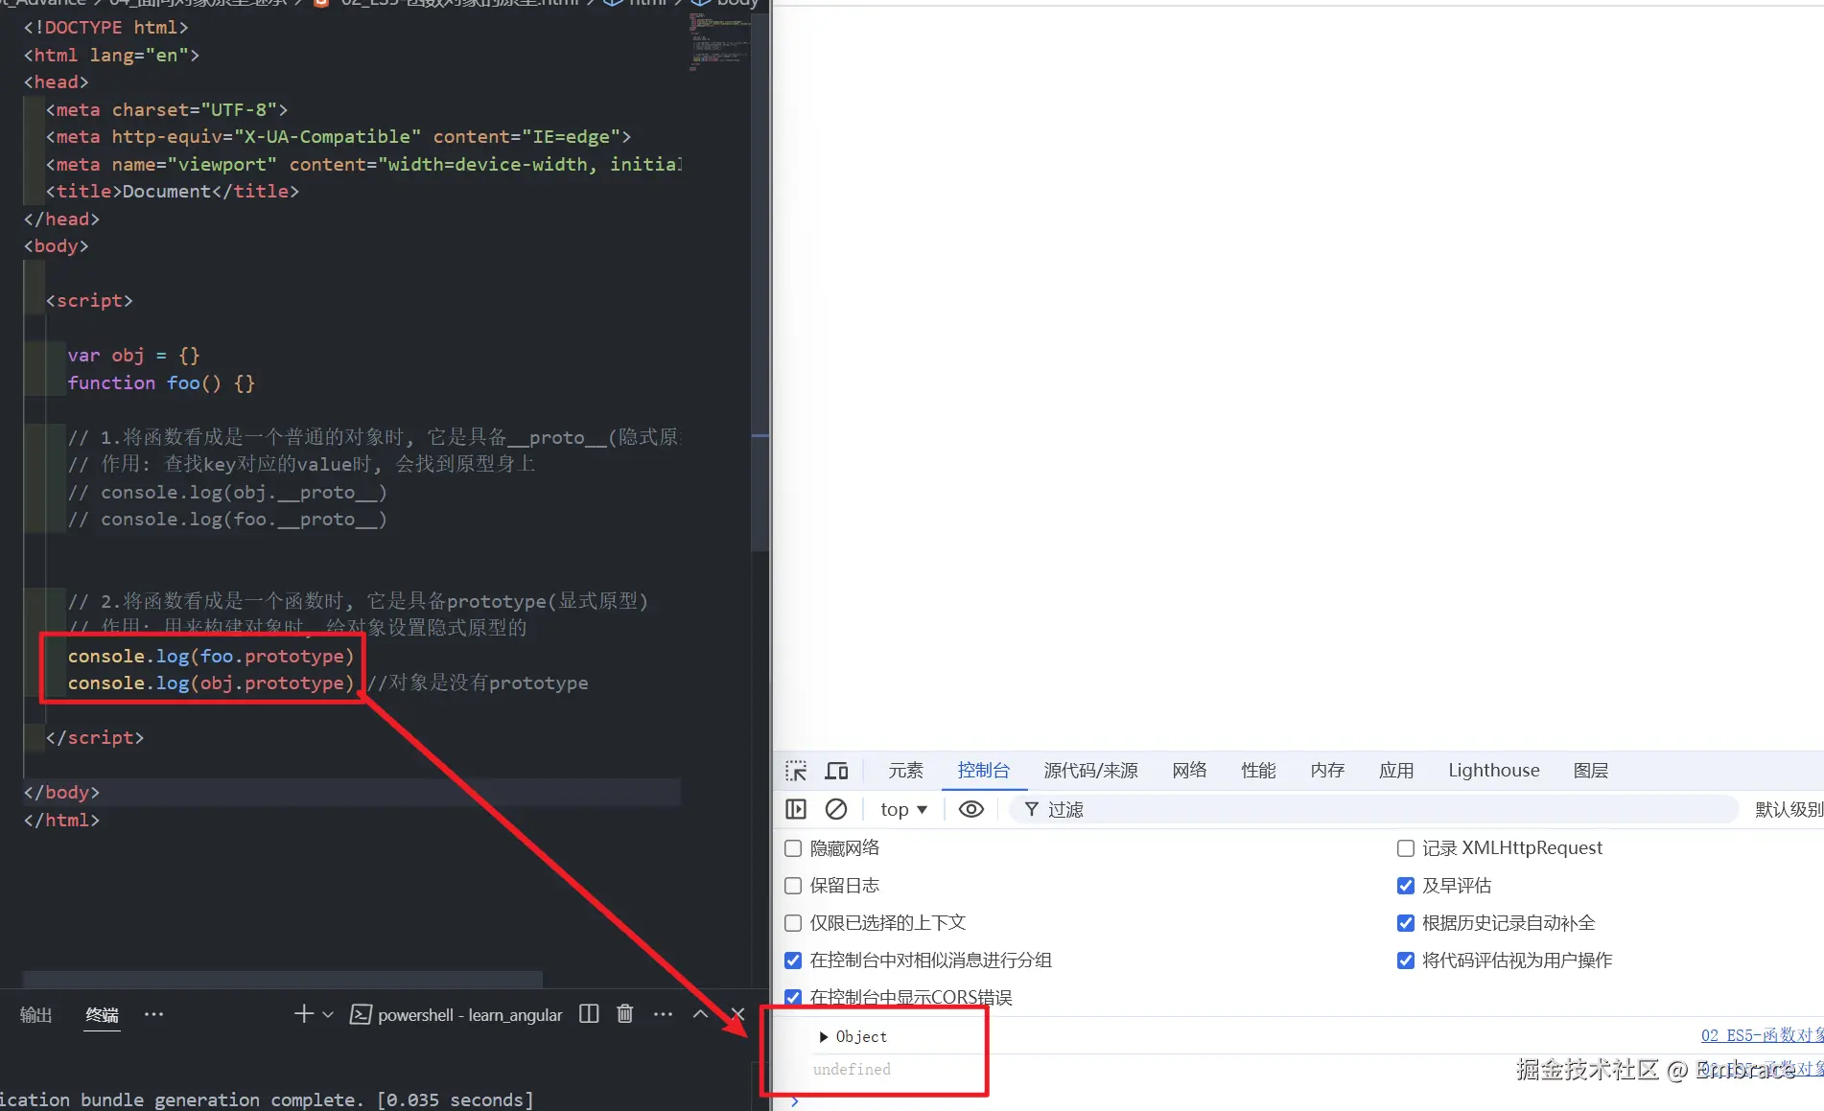Kill the terminal using the trash icon
1824x1111 pixels.
pyautogui.click(x=625, y=1014)
